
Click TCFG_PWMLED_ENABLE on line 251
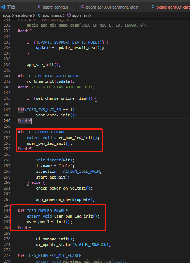(47, 132)
